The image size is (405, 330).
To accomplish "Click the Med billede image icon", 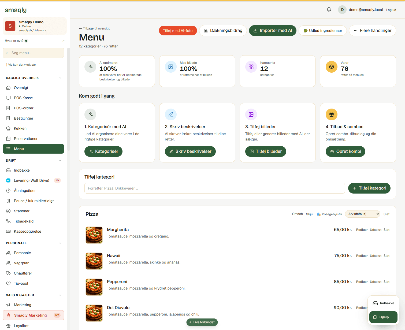I will 171,67.
